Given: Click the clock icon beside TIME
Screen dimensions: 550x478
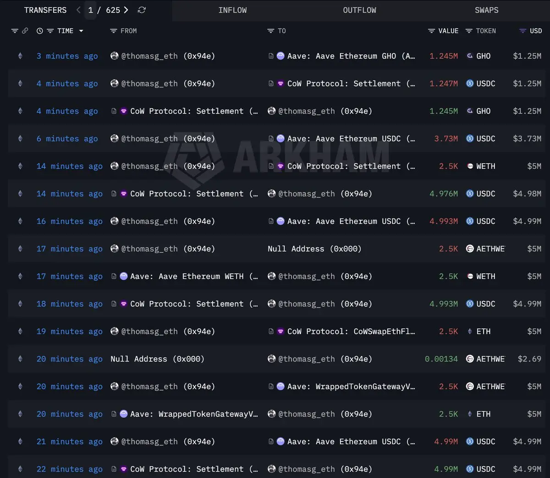Looking at the screenshot, I should point(40,31).
